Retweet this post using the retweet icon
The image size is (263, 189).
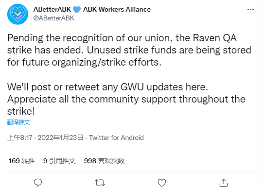tap(100, 183)
